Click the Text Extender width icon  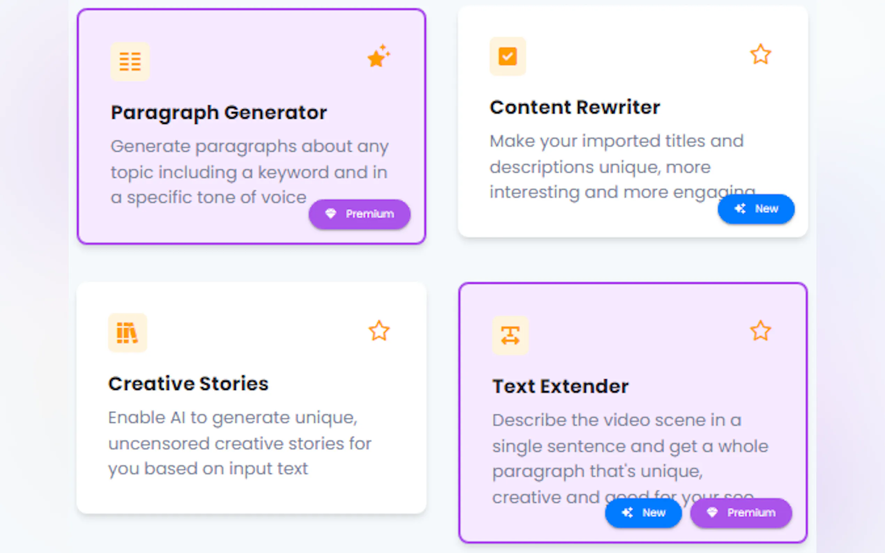coord(510,335)
